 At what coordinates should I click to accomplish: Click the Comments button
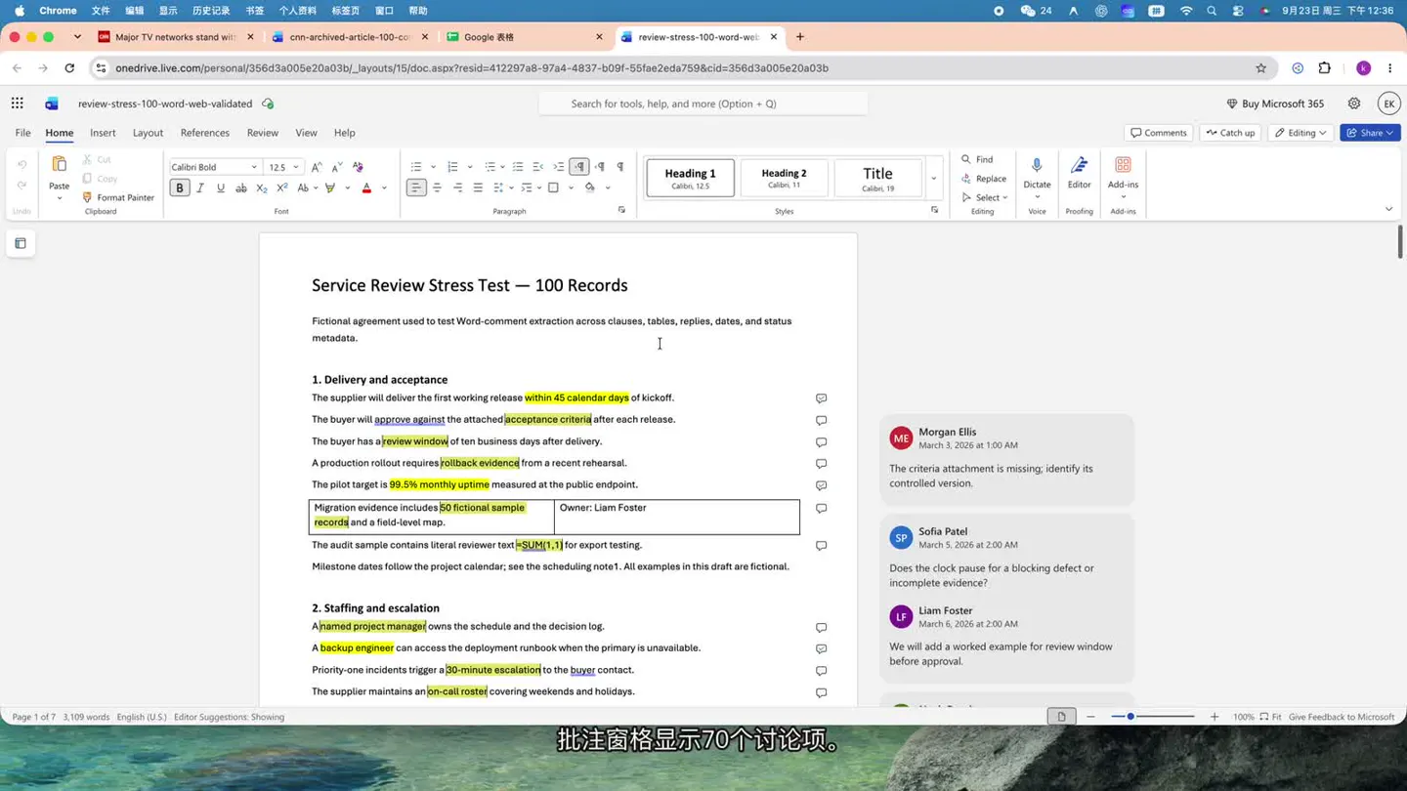[1159, 133]
